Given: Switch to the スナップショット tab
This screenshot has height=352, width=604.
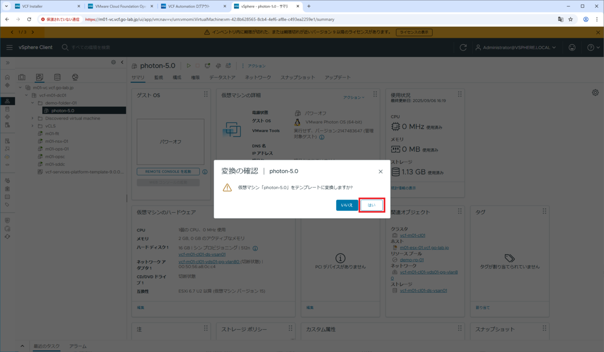Looking at the screenshot, I should (x=297, y=77).
